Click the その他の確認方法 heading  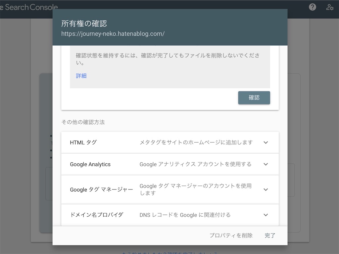(x=82, y=122)
